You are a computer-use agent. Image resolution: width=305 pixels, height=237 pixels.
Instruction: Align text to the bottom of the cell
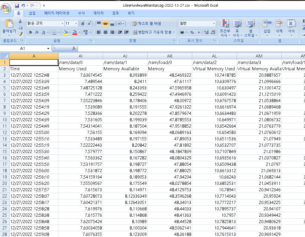(112, 24)
